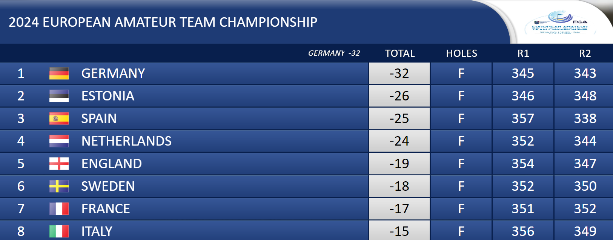Screen dimensions: 613x240
Task: Select the TOTAL column header
Action: (400, 53)
